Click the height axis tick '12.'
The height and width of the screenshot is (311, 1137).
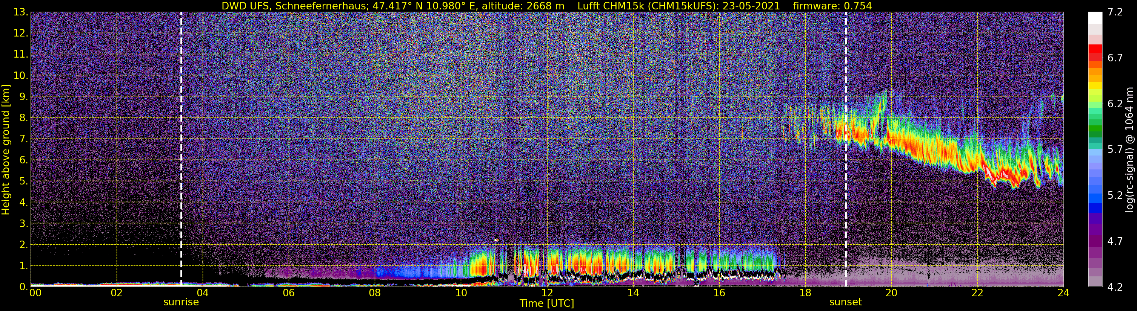click(21, 34)
